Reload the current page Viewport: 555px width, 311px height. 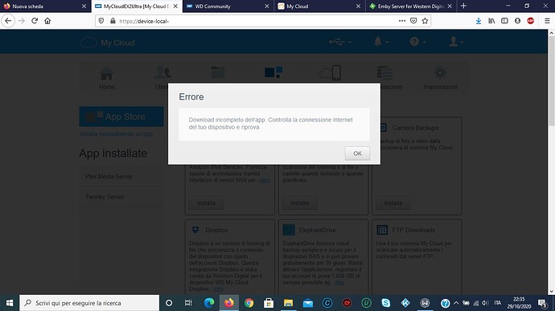[x=35, y=21]
